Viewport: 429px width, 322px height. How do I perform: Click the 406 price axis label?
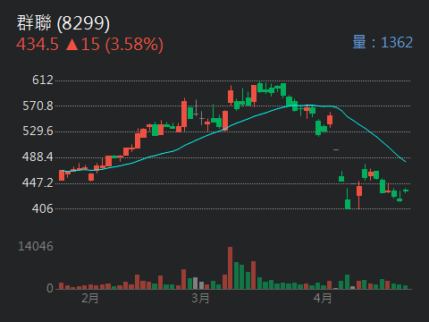click(x=43, y=208)
